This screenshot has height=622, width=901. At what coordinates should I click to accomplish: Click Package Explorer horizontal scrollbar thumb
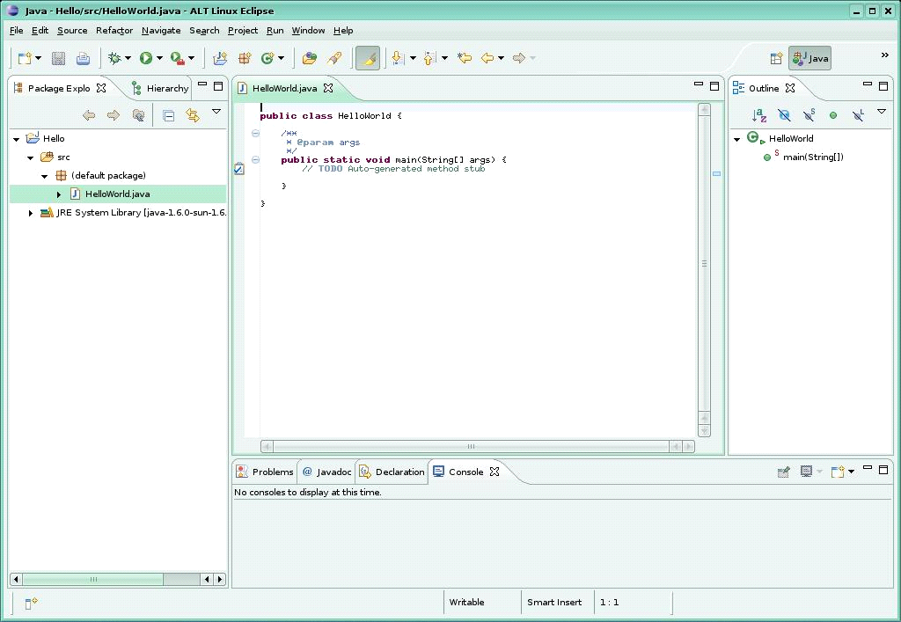click(x=93, y=579)
